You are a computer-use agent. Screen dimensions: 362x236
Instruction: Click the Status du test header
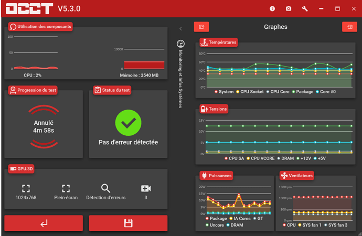click(x=112, y=90)
